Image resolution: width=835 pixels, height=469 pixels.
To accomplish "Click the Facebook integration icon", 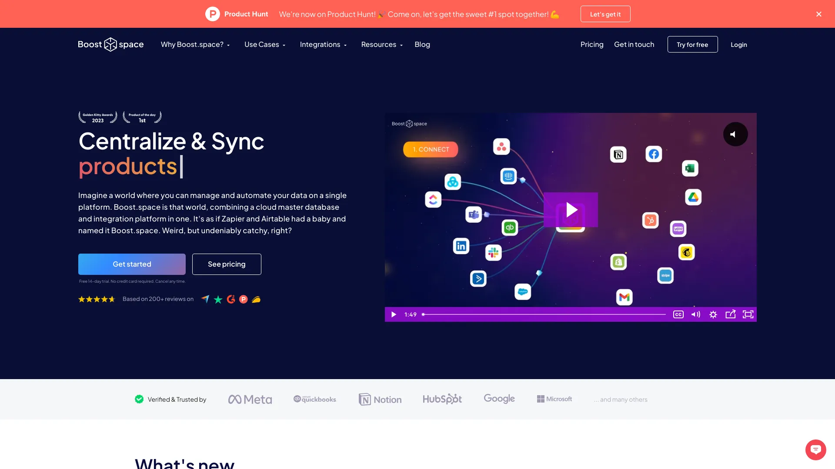I will click(x=654, y=154).
